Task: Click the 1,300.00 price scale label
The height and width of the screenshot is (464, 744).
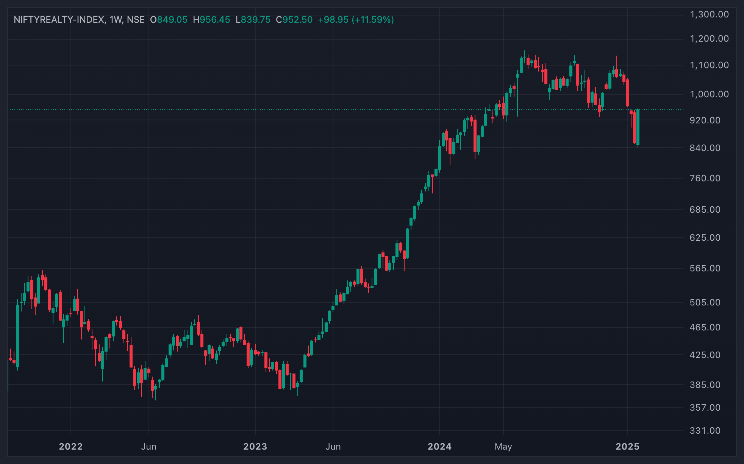Action: click(710, 14)
